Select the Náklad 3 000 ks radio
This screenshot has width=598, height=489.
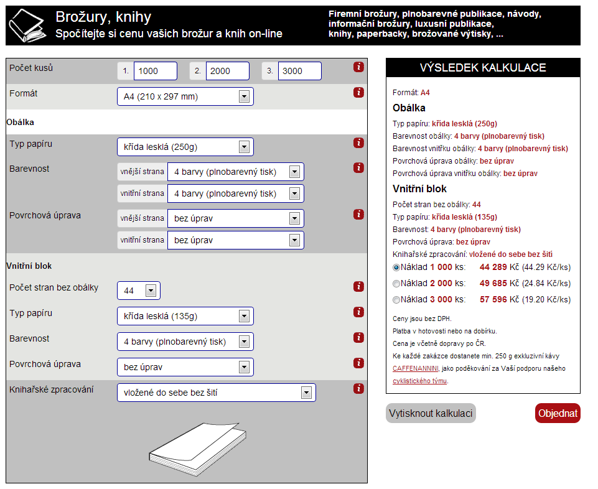click(396, 300)
